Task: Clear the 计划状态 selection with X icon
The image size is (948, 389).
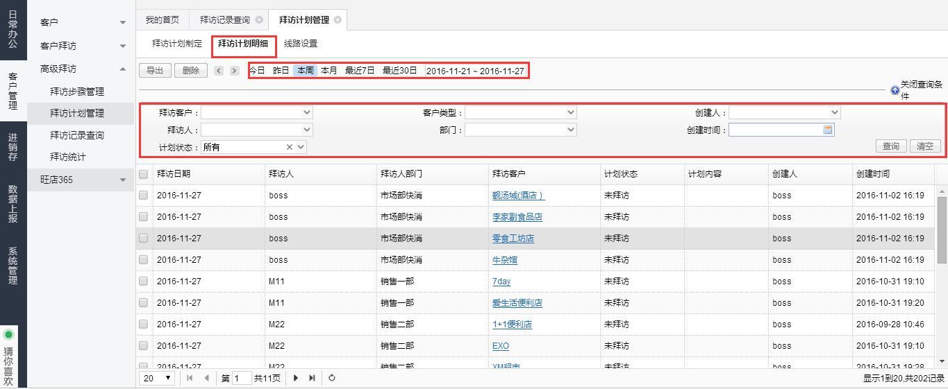Action: coord(290,147)
